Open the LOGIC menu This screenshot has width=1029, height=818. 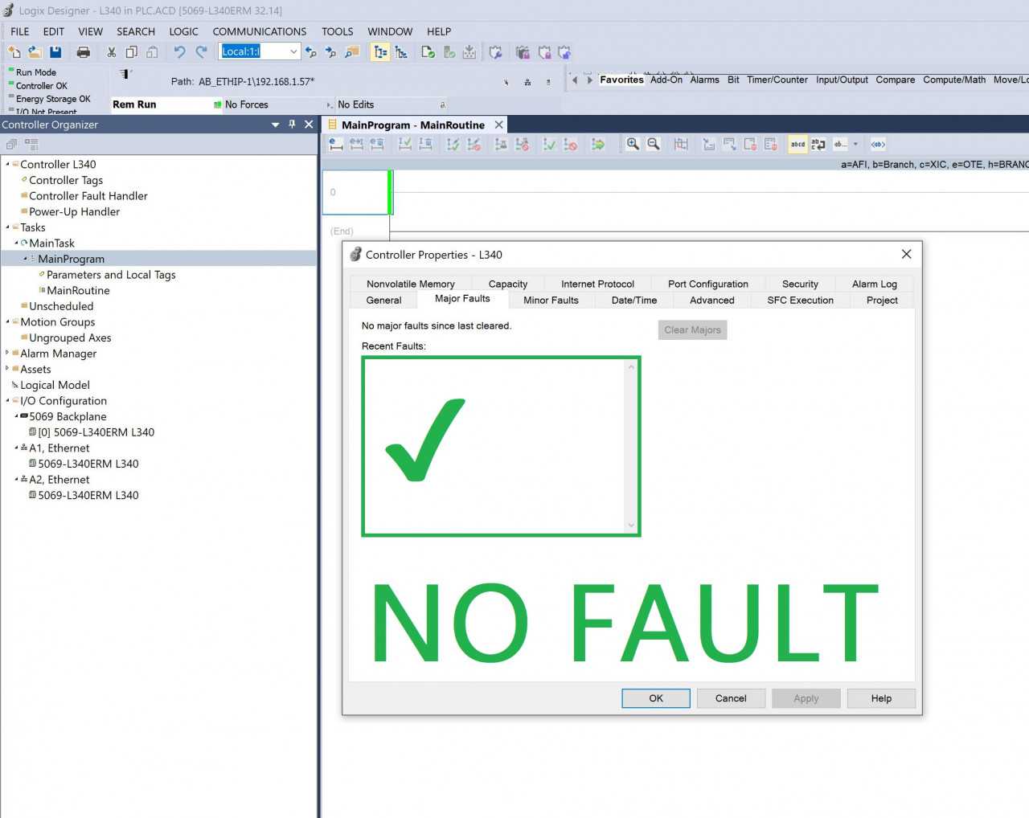[x=183, y=31]
